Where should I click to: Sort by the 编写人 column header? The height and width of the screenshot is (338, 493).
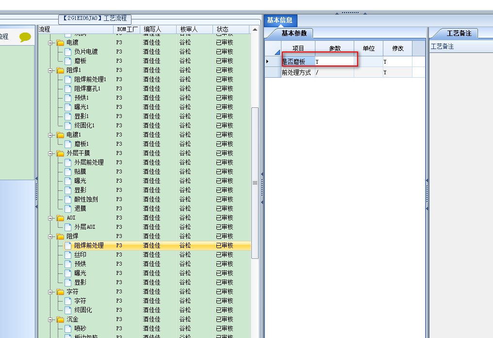[158, 29]
